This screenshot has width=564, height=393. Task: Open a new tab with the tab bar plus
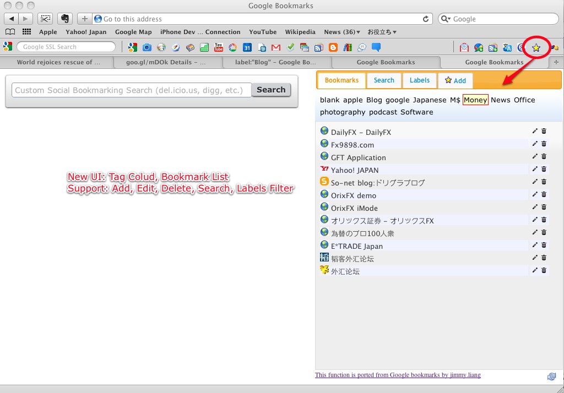coord(556,62)
